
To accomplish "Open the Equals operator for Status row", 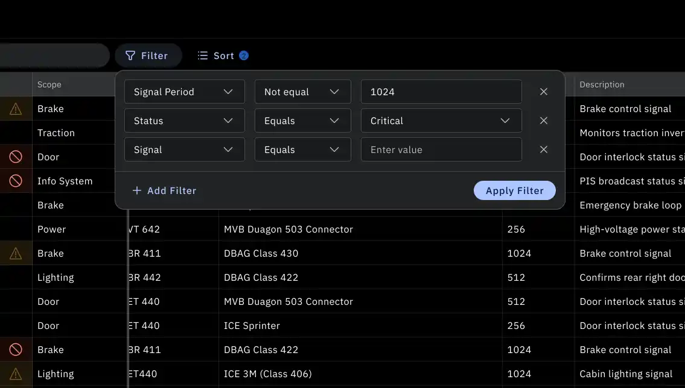I will click(x=303, y=120).
